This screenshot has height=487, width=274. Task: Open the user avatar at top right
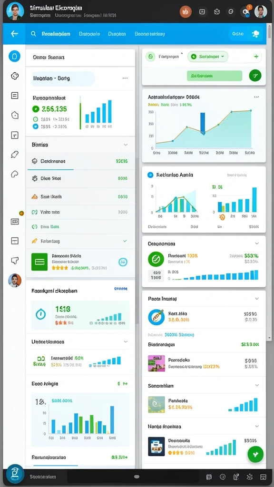pyautogui.click(x=261, y=11)
